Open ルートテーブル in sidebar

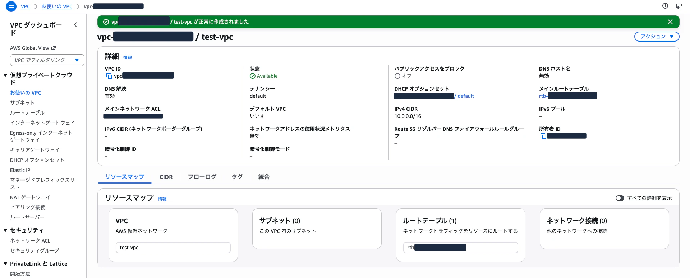(x=27, y=113)
